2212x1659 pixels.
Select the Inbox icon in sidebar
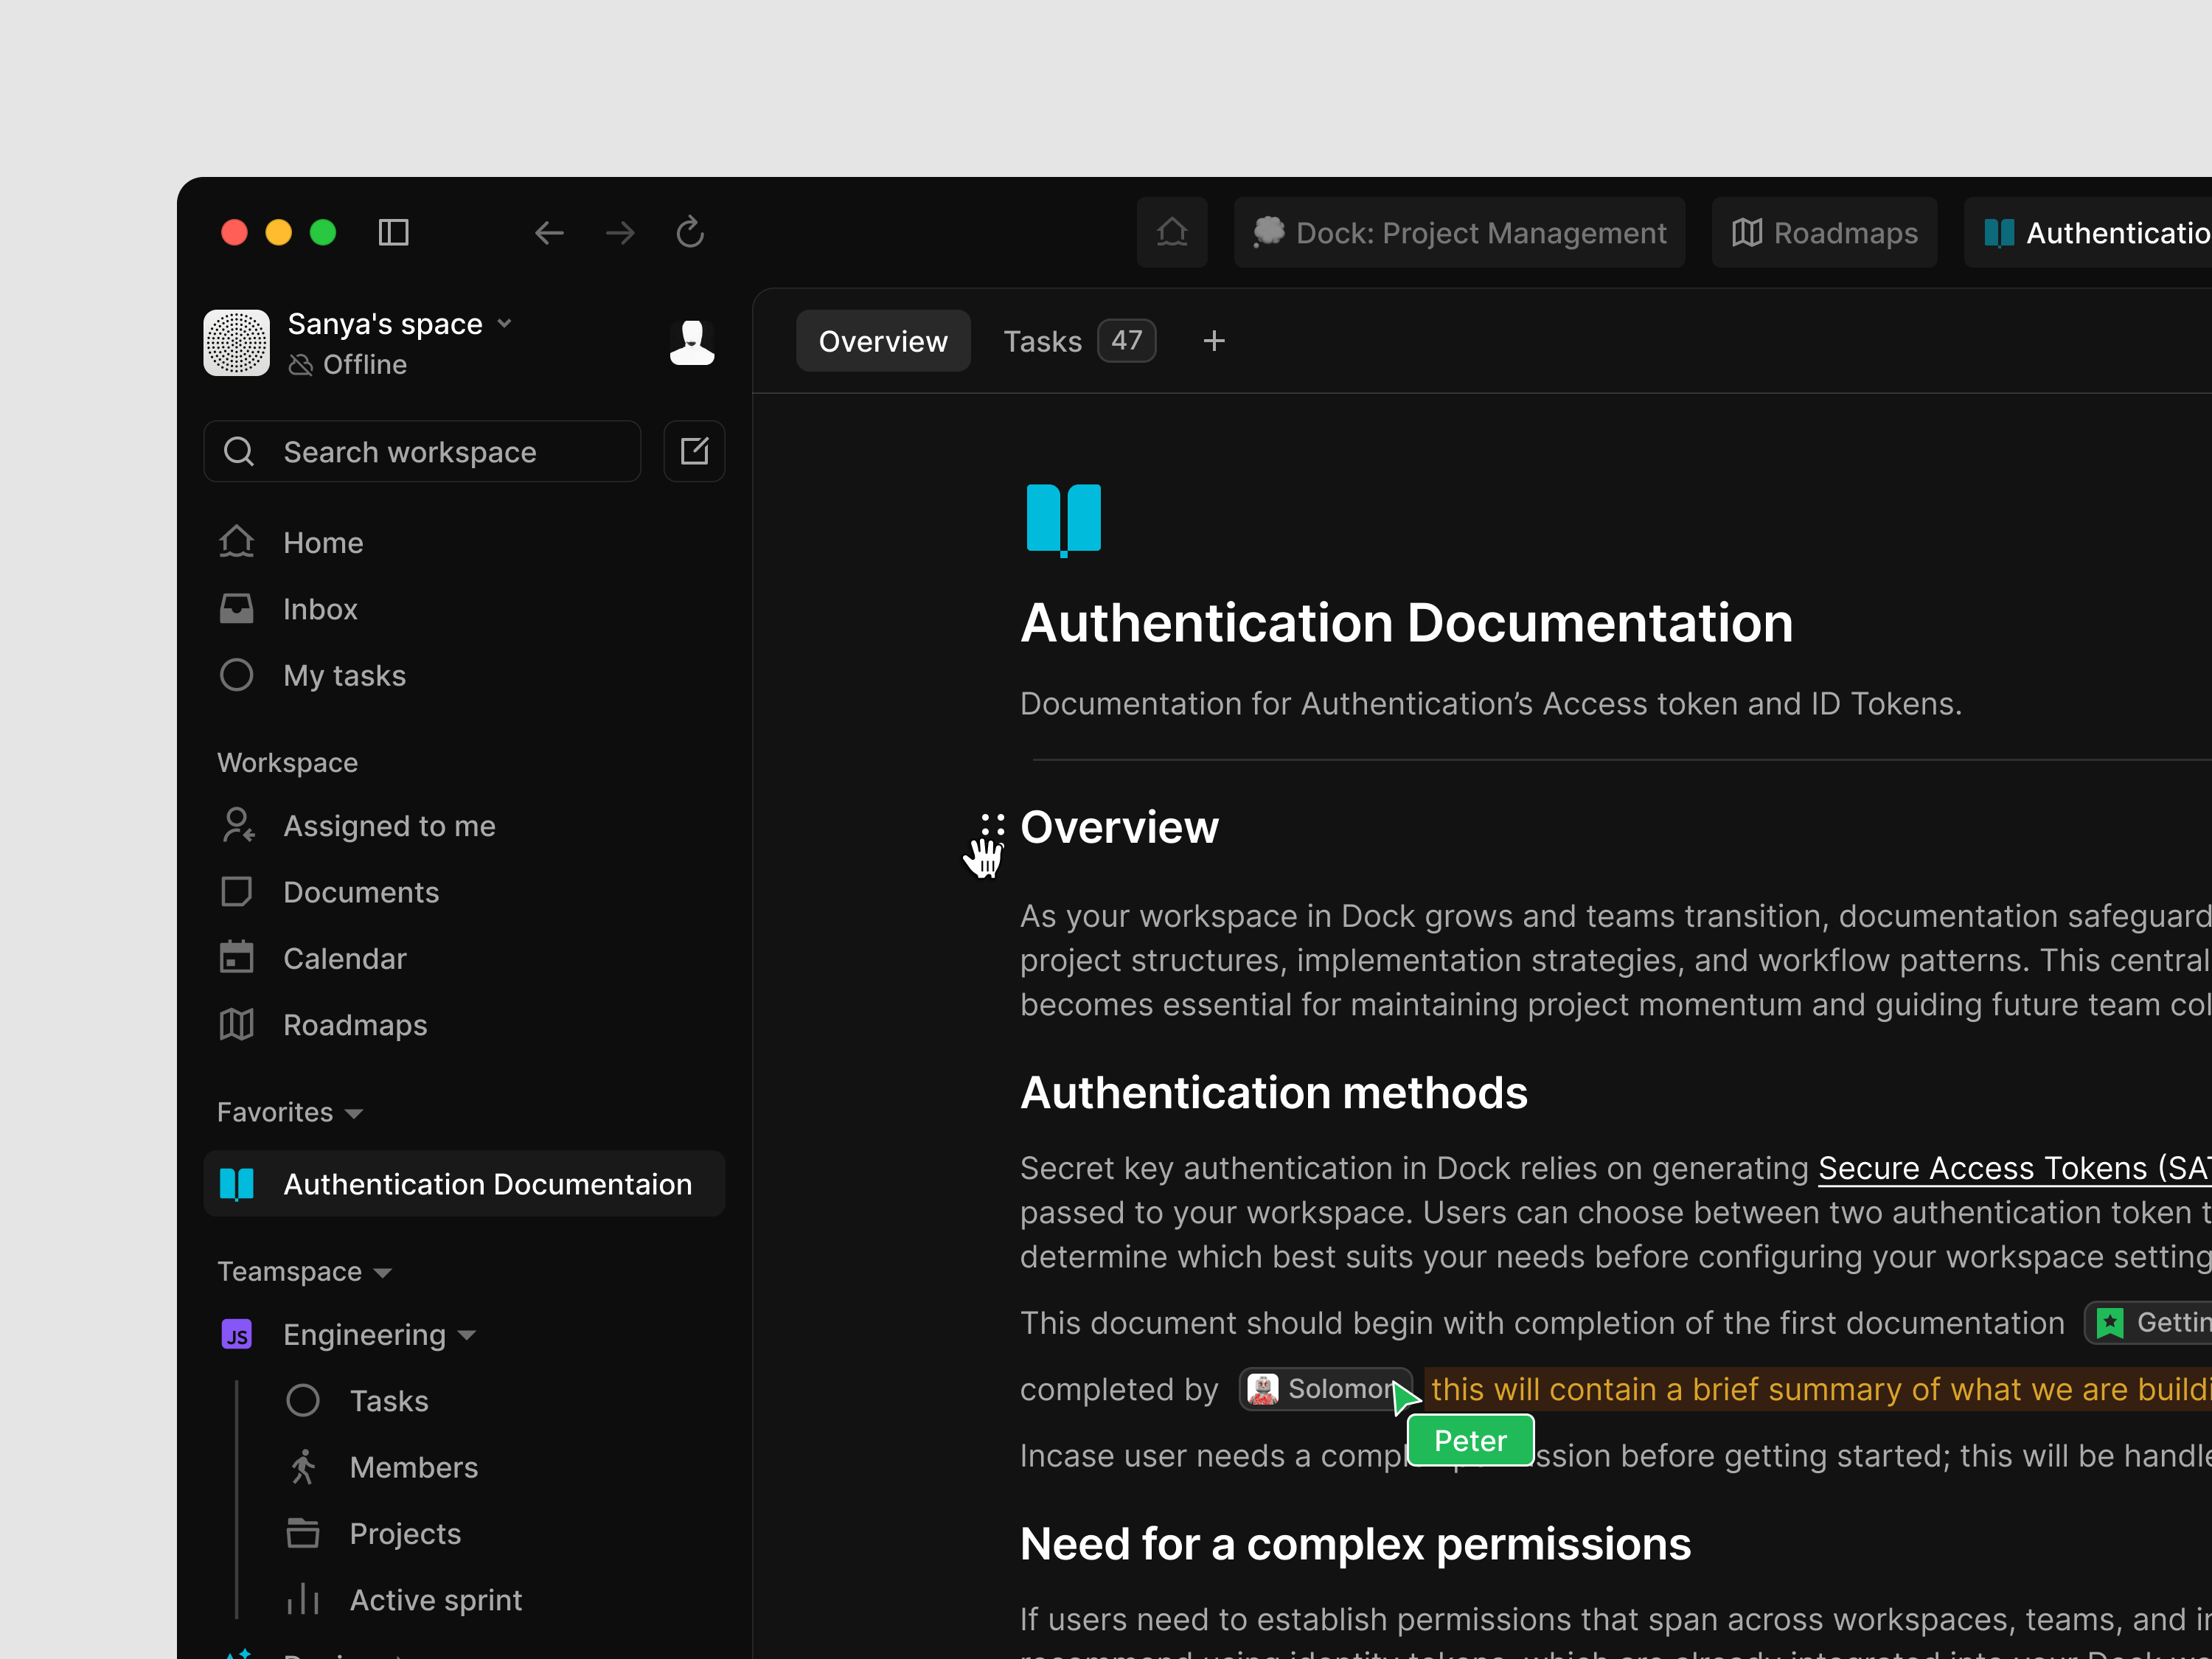[237, 608]
